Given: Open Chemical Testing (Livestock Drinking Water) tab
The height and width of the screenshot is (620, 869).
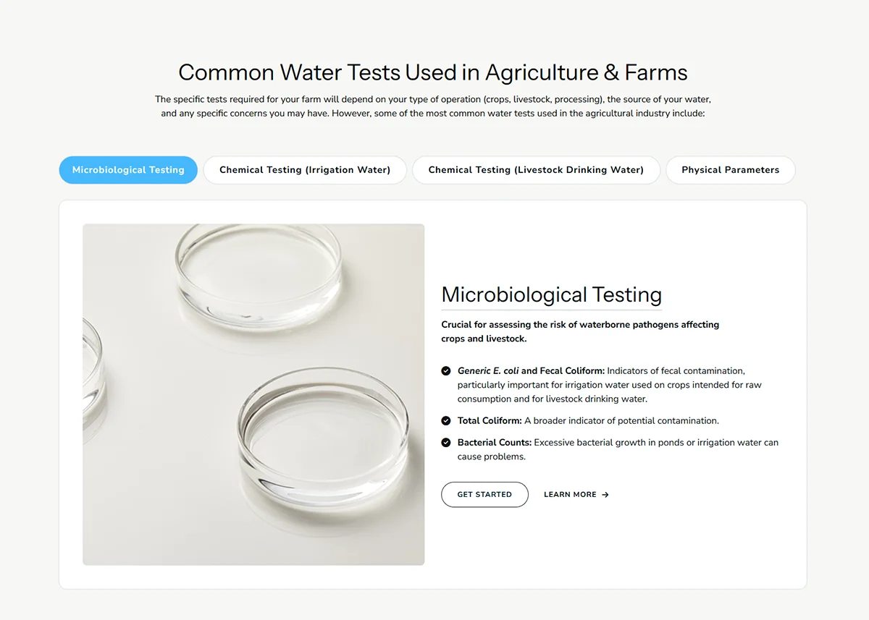Looking at the screenshot, I should [536, 170].
